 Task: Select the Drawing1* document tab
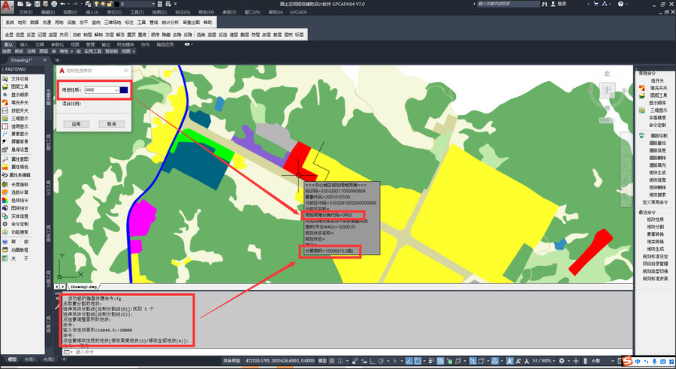[x=22, y=60]
